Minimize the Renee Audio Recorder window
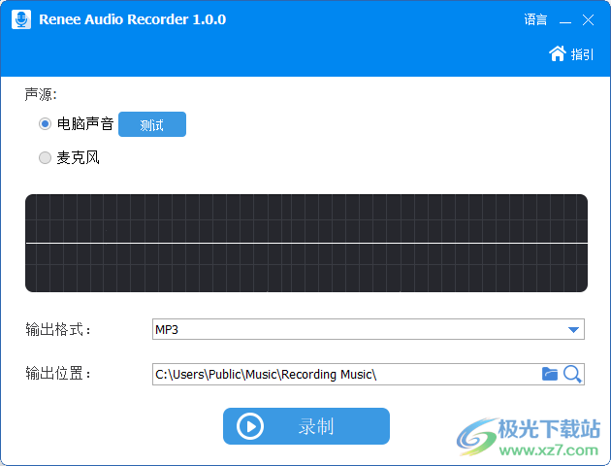This screenshot has width=611, height=466. (x=565, y=20)
